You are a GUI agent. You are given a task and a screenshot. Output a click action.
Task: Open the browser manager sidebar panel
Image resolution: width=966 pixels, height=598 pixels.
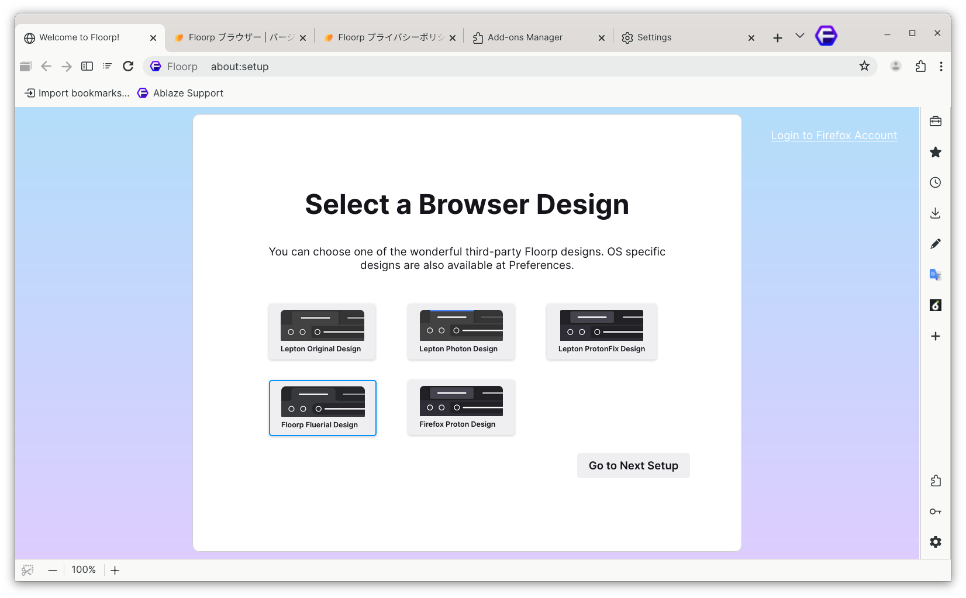tap(936, 121)
